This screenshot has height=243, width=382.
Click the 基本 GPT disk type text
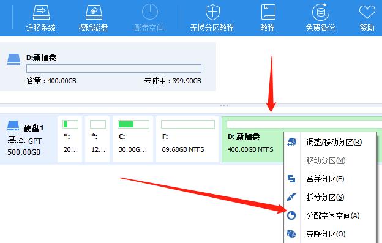pyautogui.click(x=24, y=141)
